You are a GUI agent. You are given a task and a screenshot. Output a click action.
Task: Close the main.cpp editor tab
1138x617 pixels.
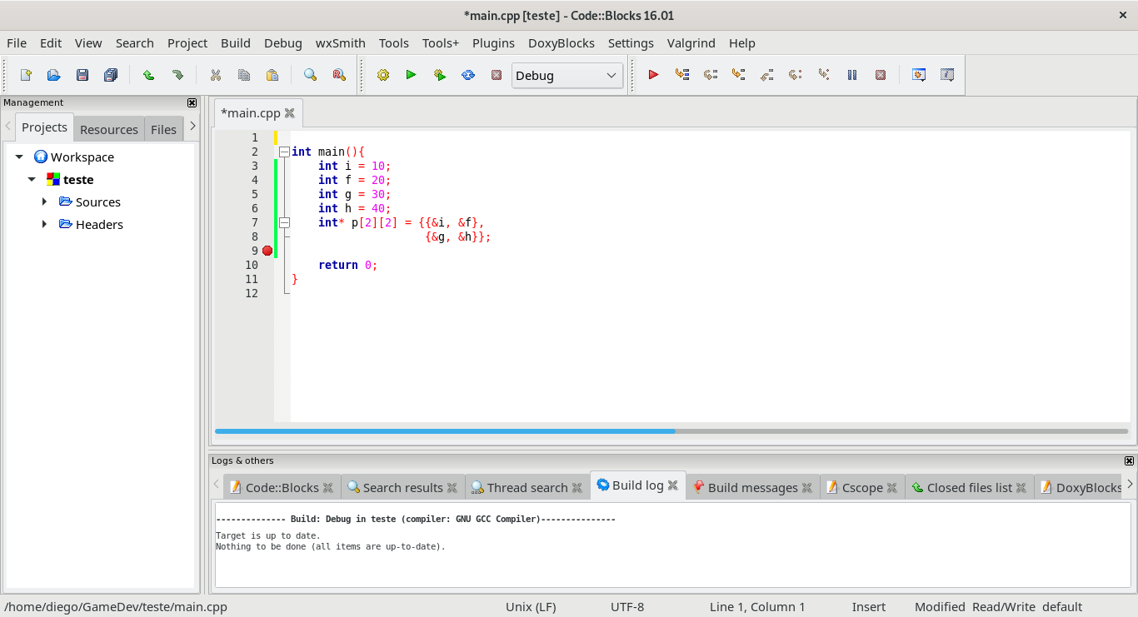click(x=290, y=113)
